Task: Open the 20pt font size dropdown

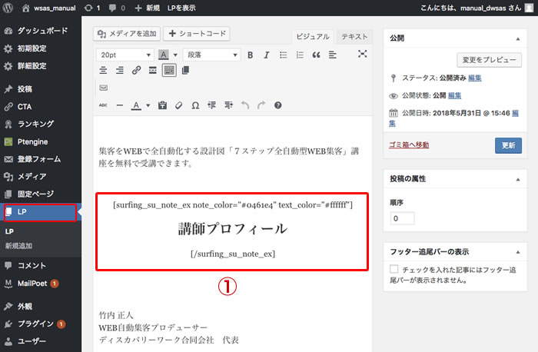Action: [x=125, y=55]
